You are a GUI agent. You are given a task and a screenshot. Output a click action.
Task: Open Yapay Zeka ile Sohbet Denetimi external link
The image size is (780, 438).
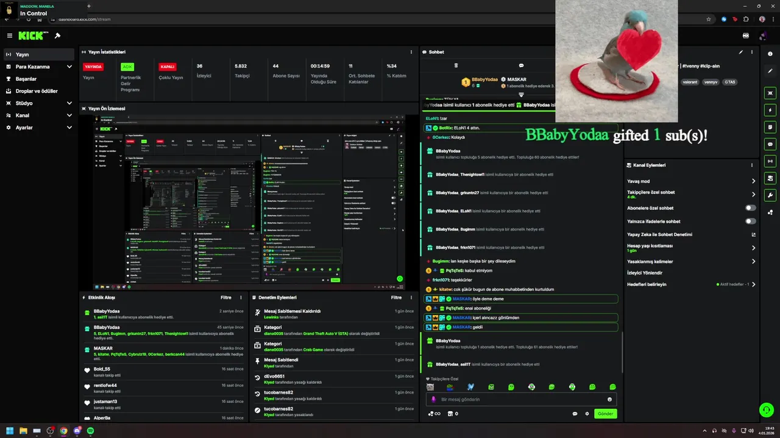pyautogui.click(x=753, y=234)
